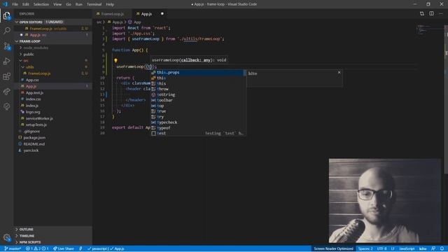Open the View menu
This screenshot has width=448, height=252.
click(x=57, y=4)
